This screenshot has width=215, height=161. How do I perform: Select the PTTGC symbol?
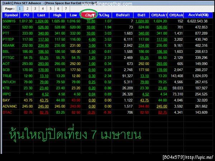tap(8, 58)
